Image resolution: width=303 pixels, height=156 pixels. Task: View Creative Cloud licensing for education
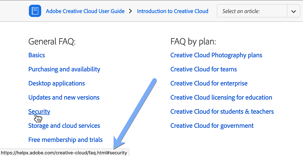[221, 97]
